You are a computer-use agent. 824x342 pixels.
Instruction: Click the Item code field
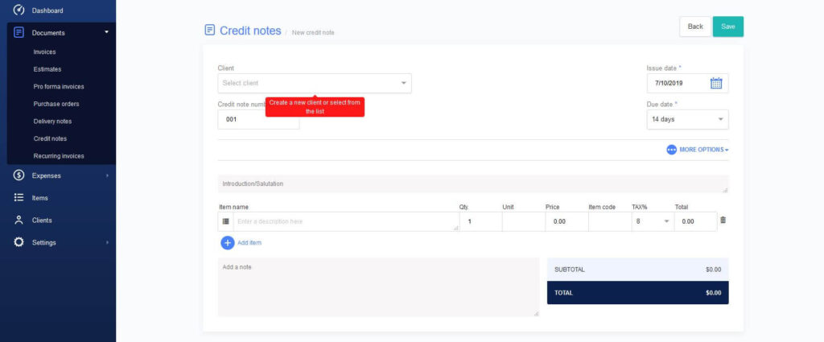click(610, 221)
